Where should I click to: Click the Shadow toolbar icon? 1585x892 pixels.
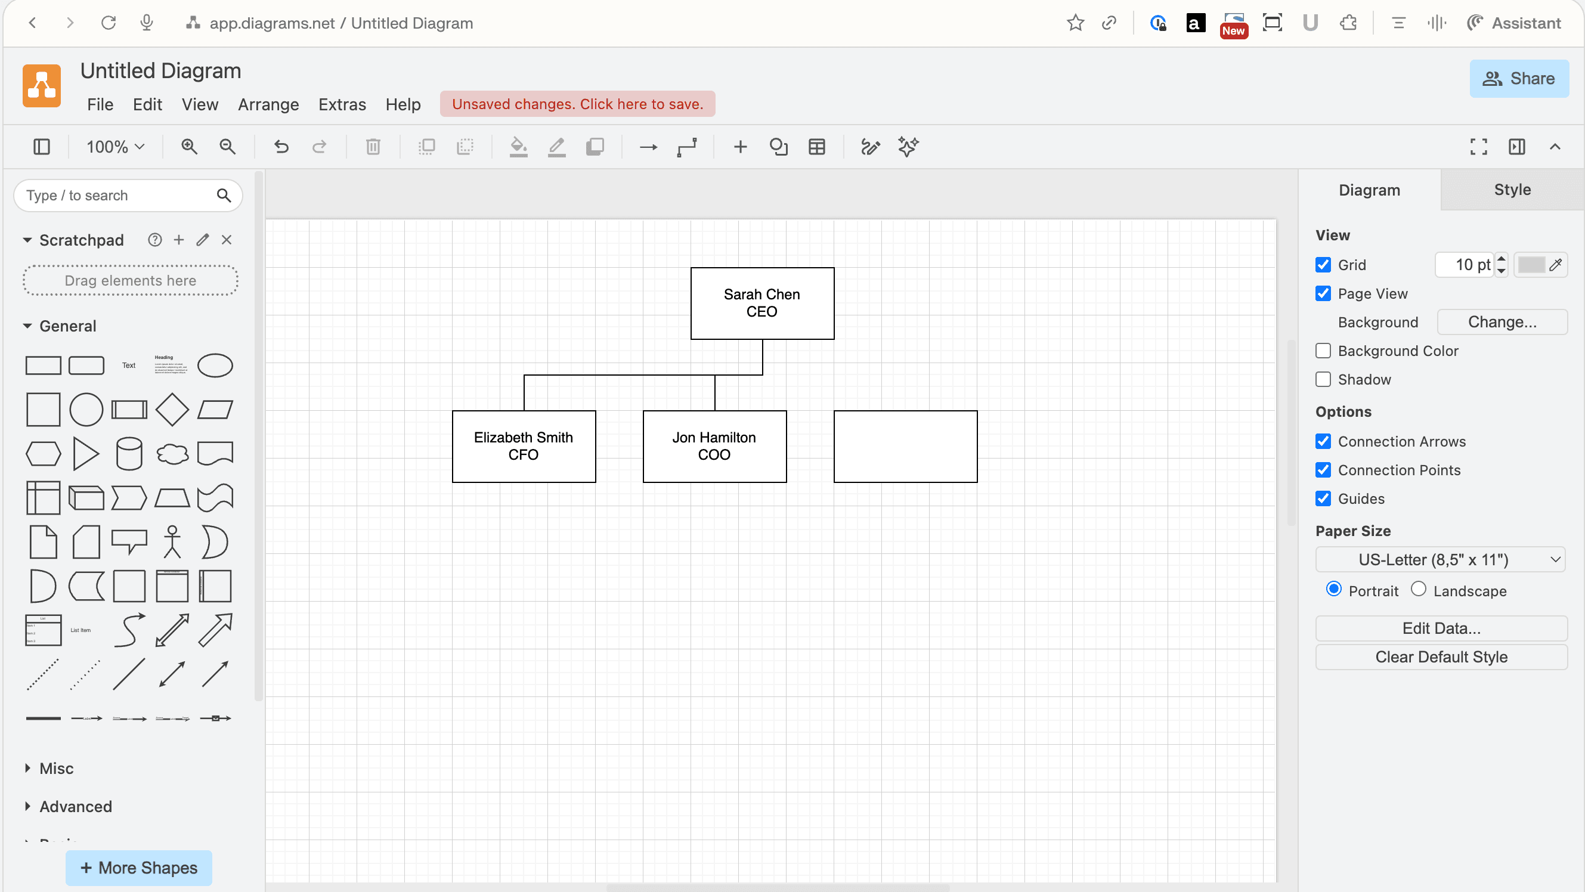coord(595,147)
